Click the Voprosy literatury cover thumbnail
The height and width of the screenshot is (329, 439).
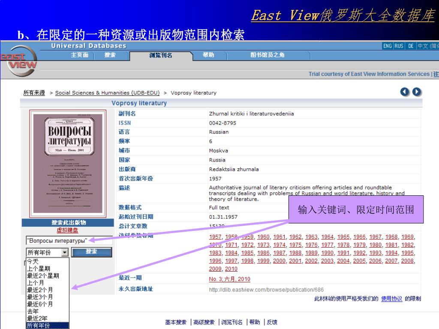[68, 164]
